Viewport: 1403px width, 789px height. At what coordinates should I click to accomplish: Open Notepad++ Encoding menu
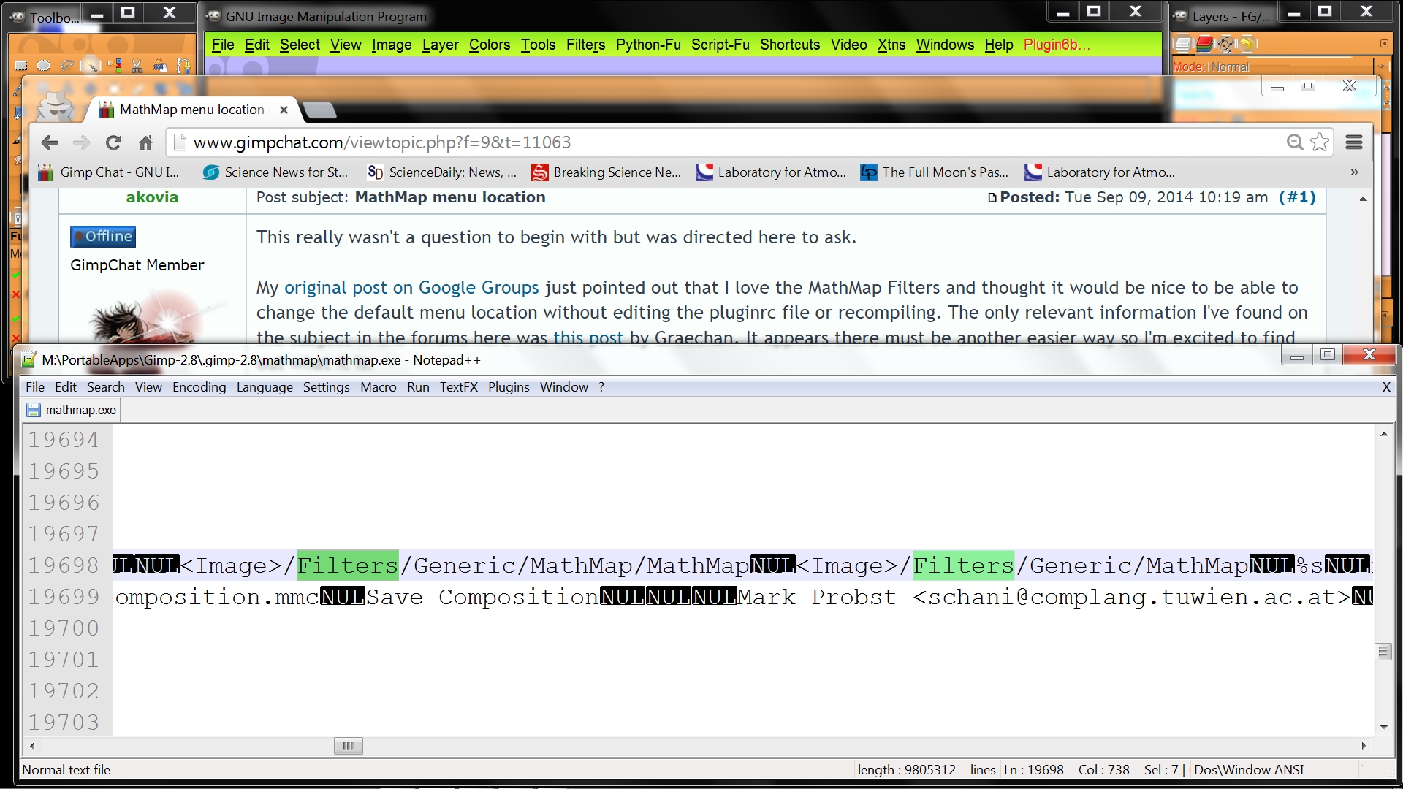tap(199, 387)
